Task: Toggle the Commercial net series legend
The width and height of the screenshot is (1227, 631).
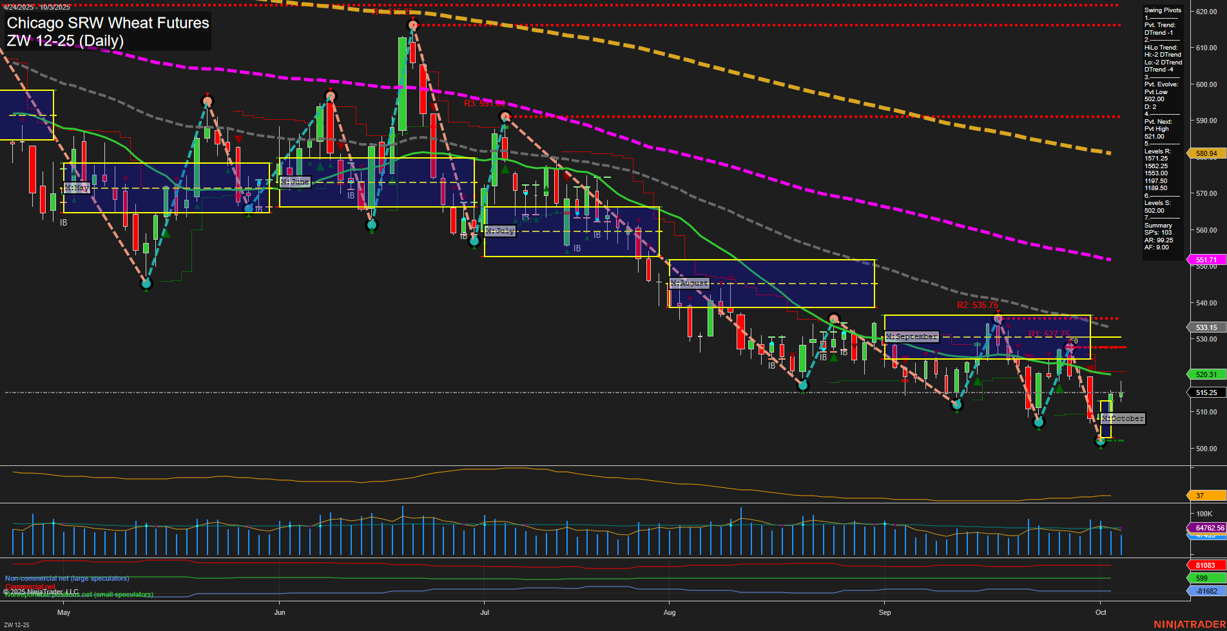Action: (30, 587)
